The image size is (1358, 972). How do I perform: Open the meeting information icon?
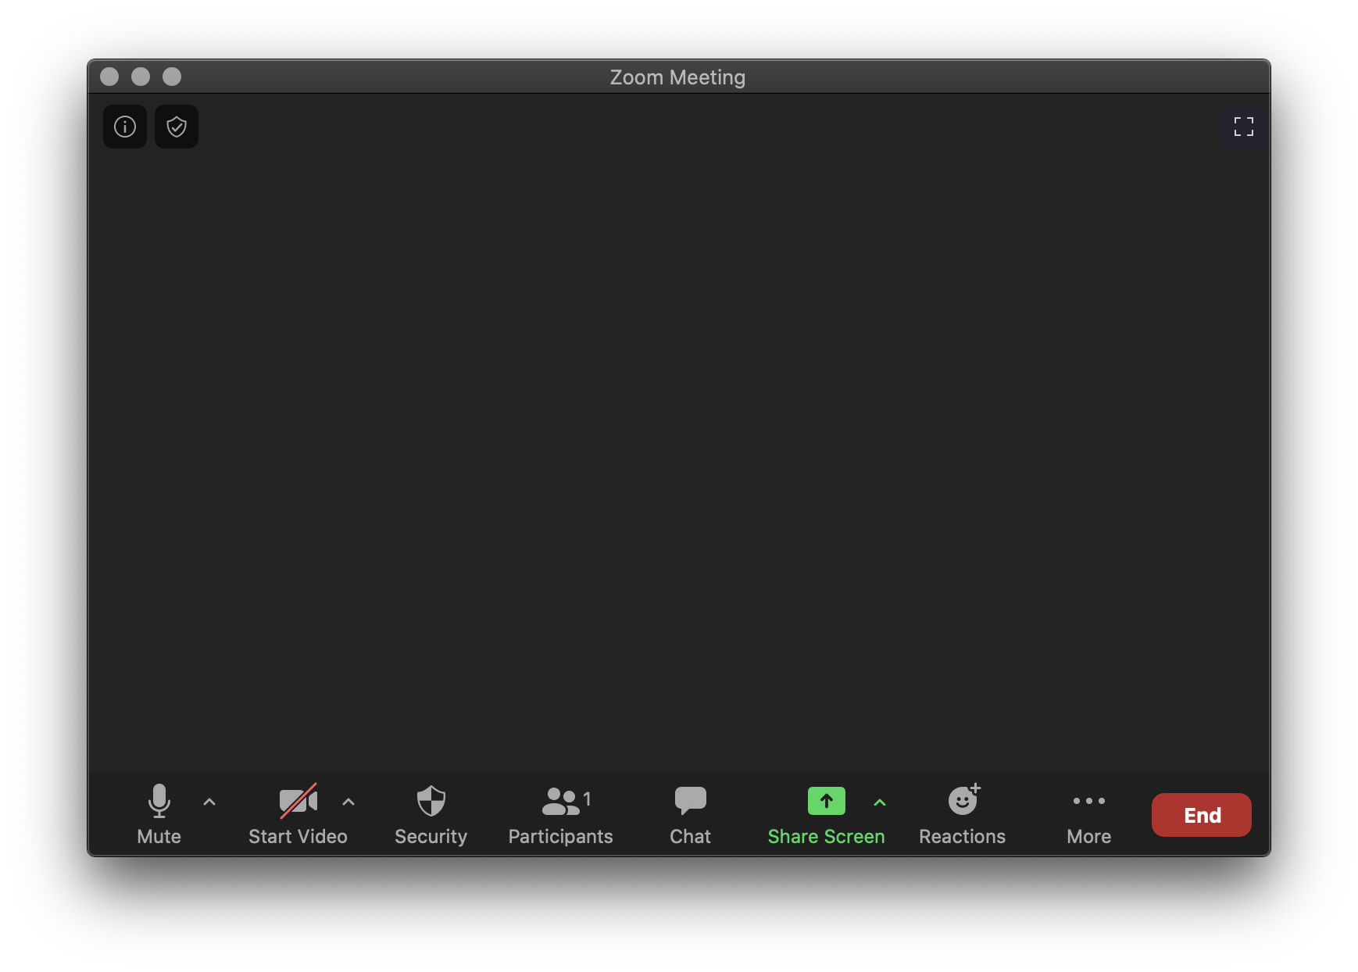point(125,127)
